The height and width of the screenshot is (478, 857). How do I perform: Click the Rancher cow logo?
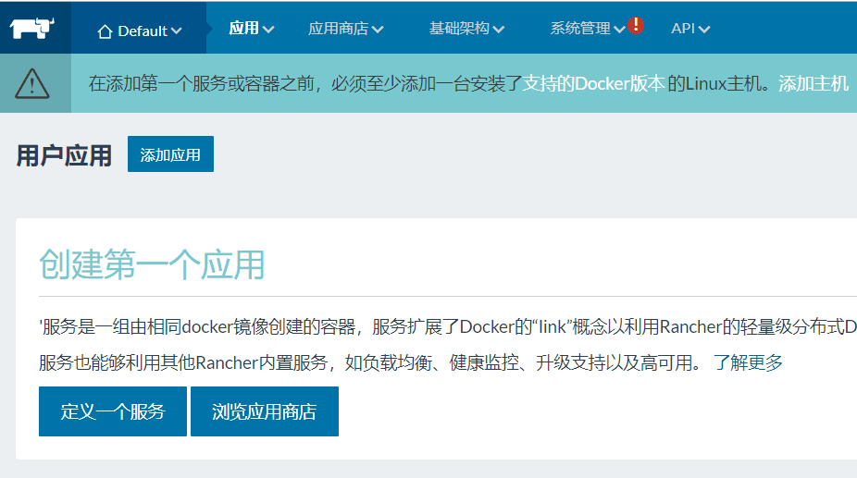[32, 29]
